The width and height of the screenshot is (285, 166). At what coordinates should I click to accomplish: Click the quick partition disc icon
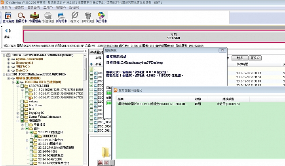point(48,16)
